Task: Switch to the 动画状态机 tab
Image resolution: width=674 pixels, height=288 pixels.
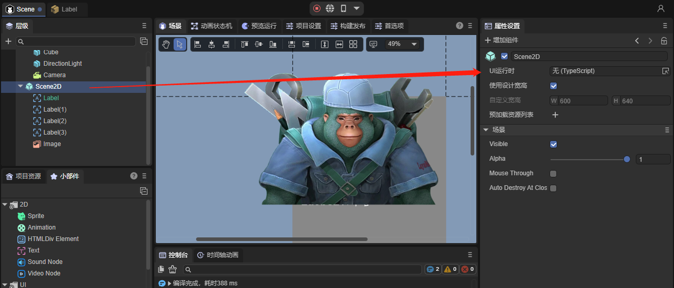Action: click(x=211, y=26)
